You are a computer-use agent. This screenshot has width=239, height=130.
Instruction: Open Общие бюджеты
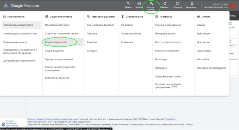[x=54, y=51]
